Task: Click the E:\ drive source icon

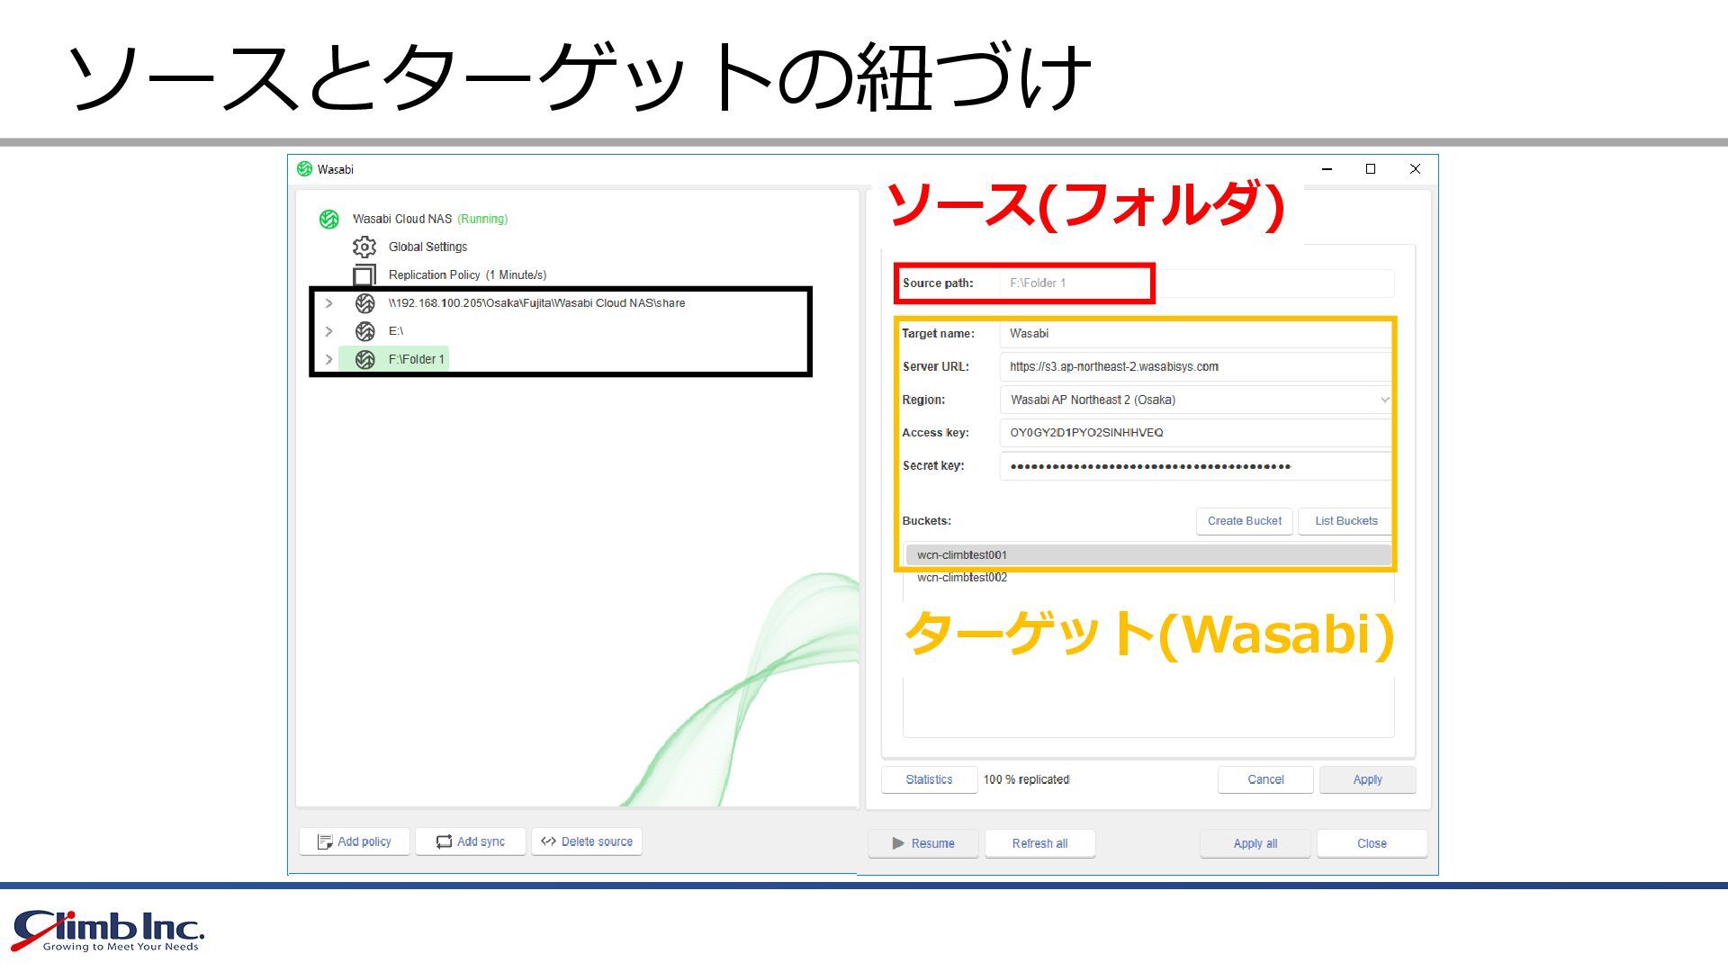Action: [x=364, y=331]
